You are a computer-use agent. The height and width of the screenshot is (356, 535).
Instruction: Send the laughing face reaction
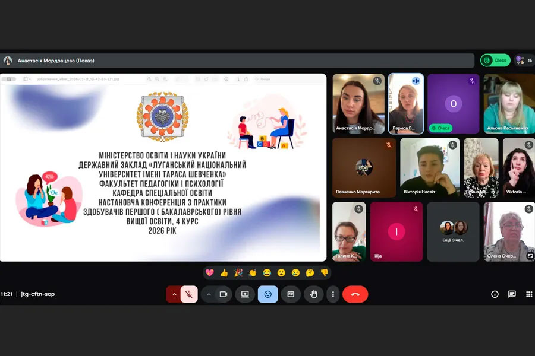267,272
